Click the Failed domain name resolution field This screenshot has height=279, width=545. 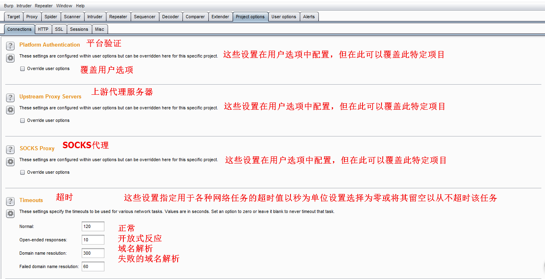pyautogui.click(x=93, y=266)
